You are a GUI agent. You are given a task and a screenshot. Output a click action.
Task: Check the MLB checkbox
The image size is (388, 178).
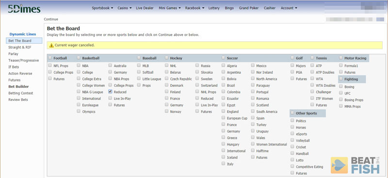(139, 65)
